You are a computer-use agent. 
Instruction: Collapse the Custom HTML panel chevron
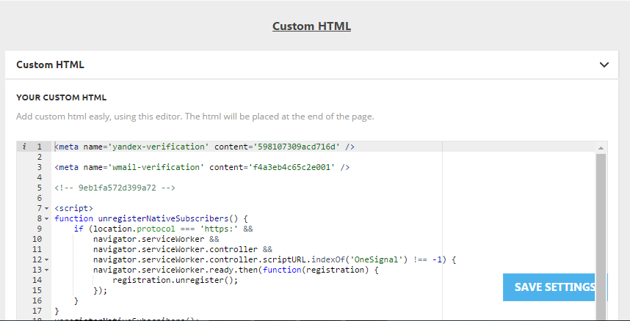tap(604, 64)
